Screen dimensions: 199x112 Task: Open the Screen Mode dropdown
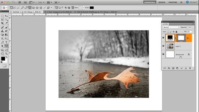pos(57,2)
